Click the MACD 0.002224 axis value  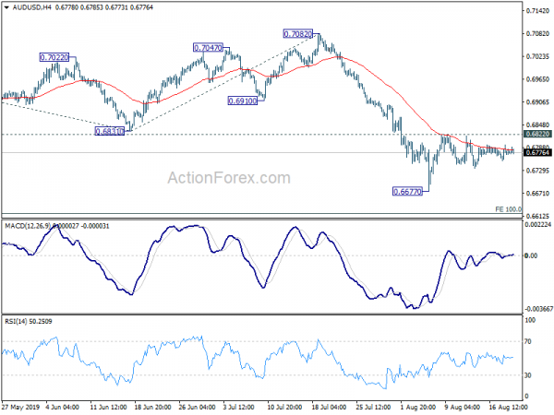pos(537,224)
